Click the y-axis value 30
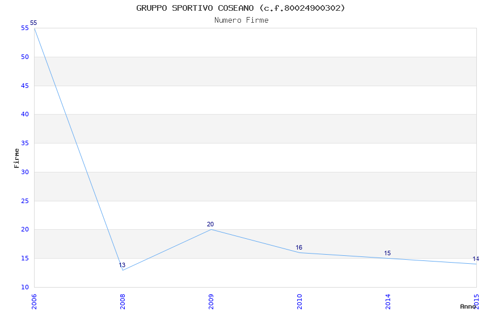Screen dimensions: 482x312 (25, 172)
